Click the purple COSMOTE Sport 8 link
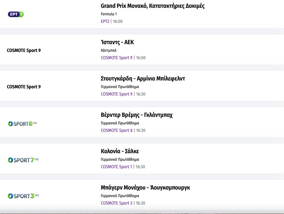This screenshot has width=284, height=214. pos(117,131)
